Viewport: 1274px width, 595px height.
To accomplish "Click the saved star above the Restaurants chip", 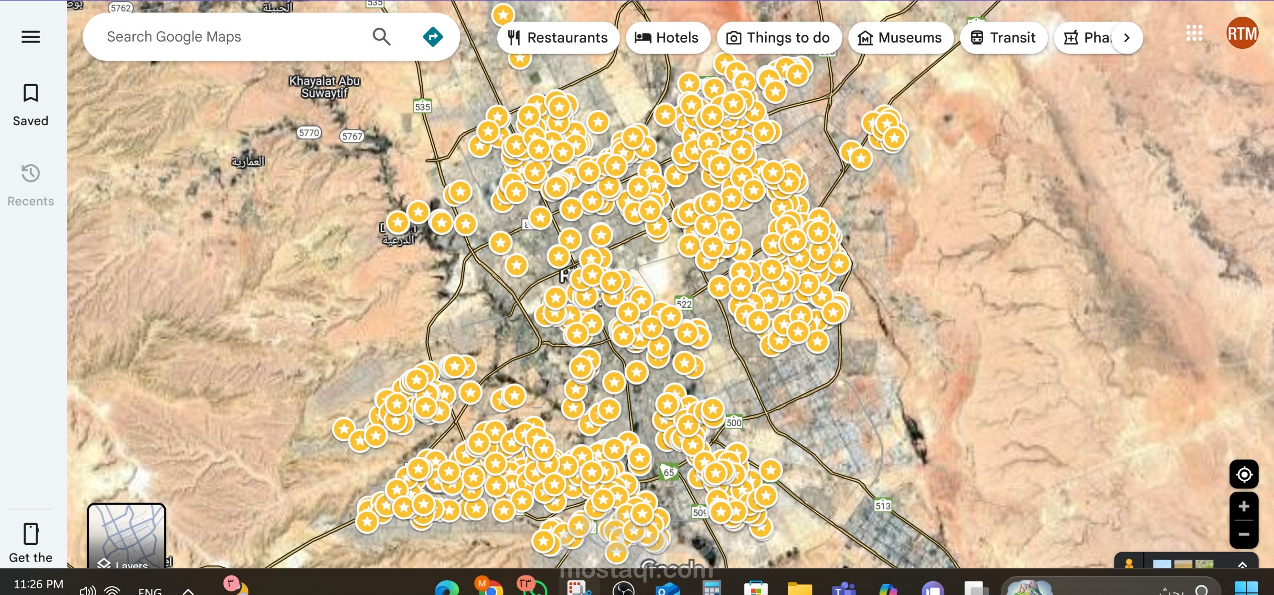I will click(x=503, y=14).
